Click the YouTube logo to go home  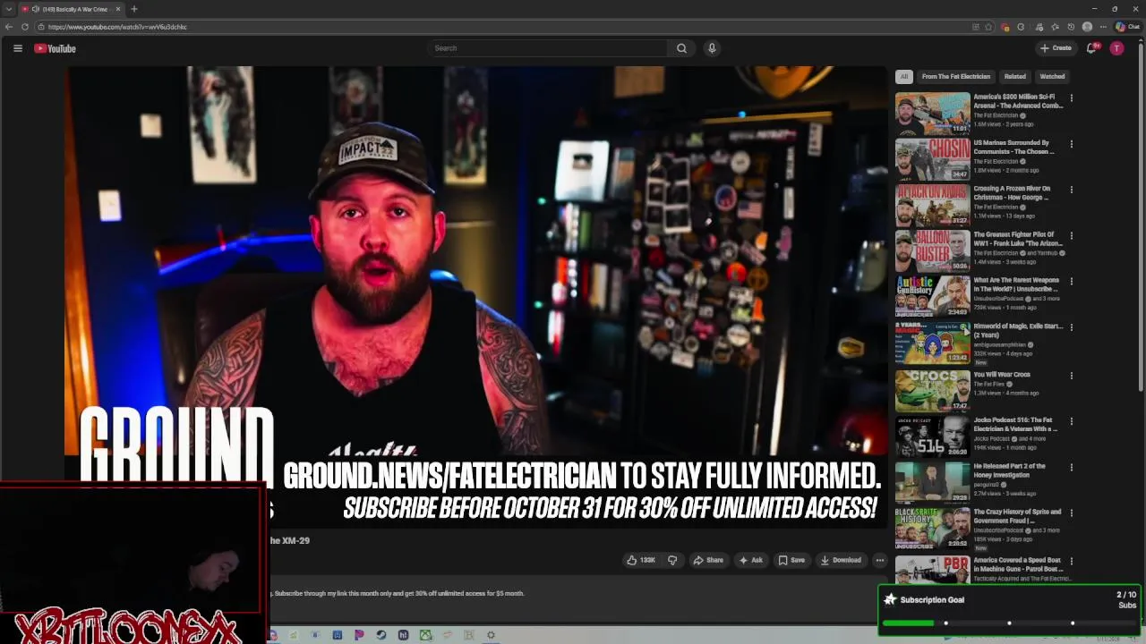(56, 48)
